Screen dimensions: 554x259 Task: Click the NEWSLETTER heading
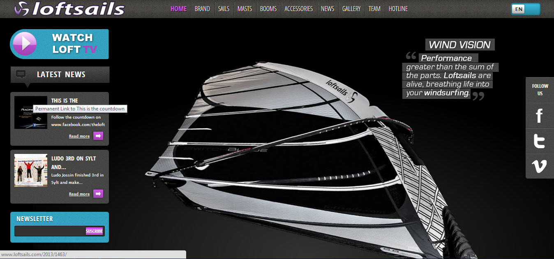(35, 219)
